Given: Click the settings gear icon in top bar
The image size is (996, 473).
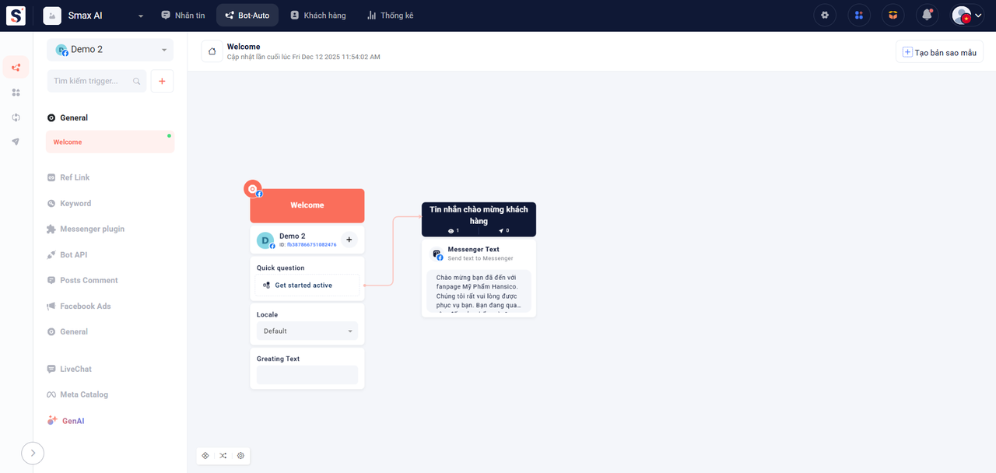Looking at the screenshot, I should click(x=825, y=16).
